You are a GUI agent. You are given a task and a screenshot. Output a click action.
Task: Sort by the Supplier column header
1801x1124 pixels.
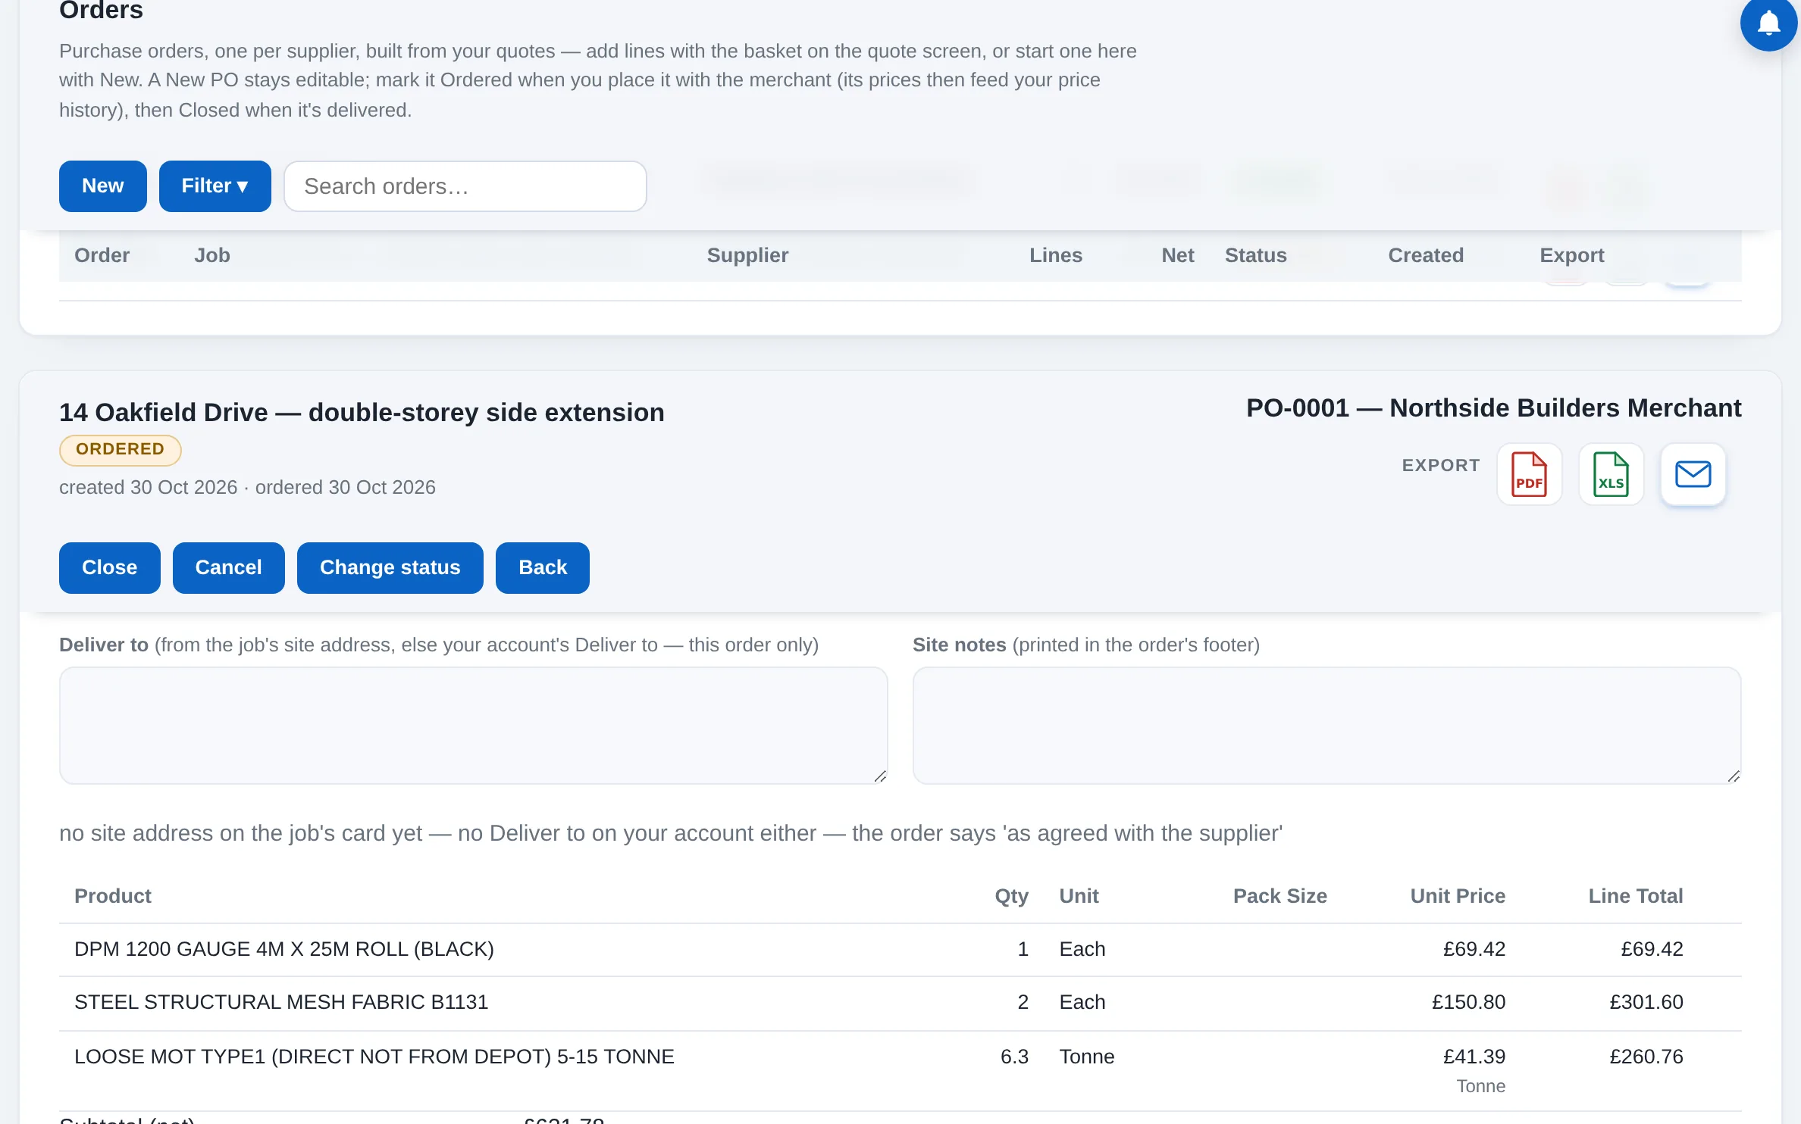747,255
